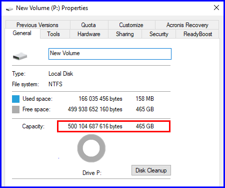Image resolution: width=225 pixels, height=188 pixels.
Task: Click the '500 104 687 616 bytes' capacity value
Action: pyautogui.click(x=95, y=126)
